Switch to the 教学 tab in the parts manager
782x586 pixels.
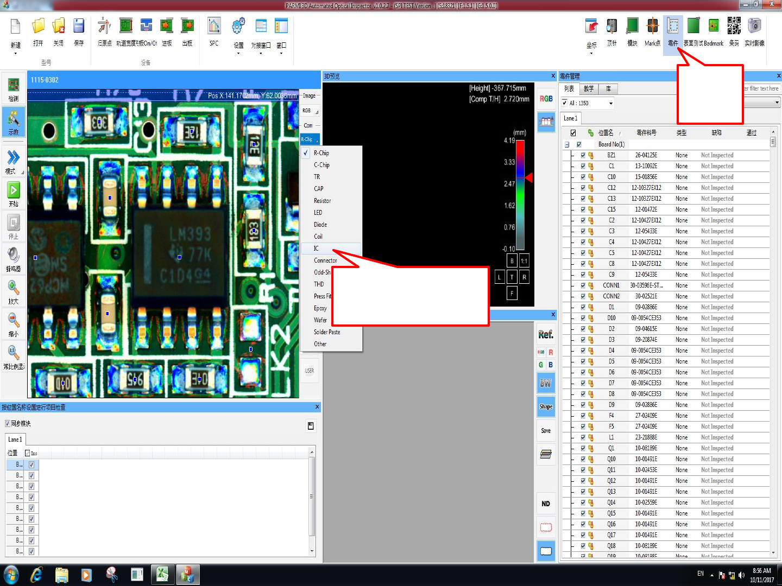(589, 89)
